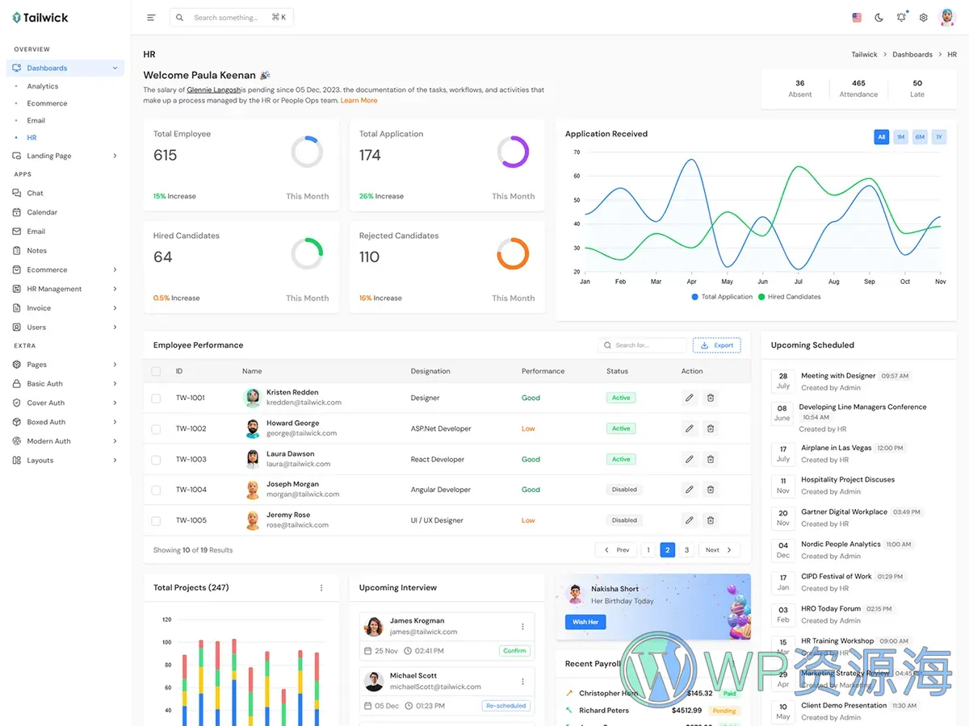Open settings gear in header
This screenshot has width=969, height=726.
click(924, 18)
